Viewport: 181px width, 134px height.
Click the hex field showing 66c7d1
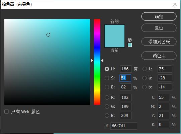(124, 126)
